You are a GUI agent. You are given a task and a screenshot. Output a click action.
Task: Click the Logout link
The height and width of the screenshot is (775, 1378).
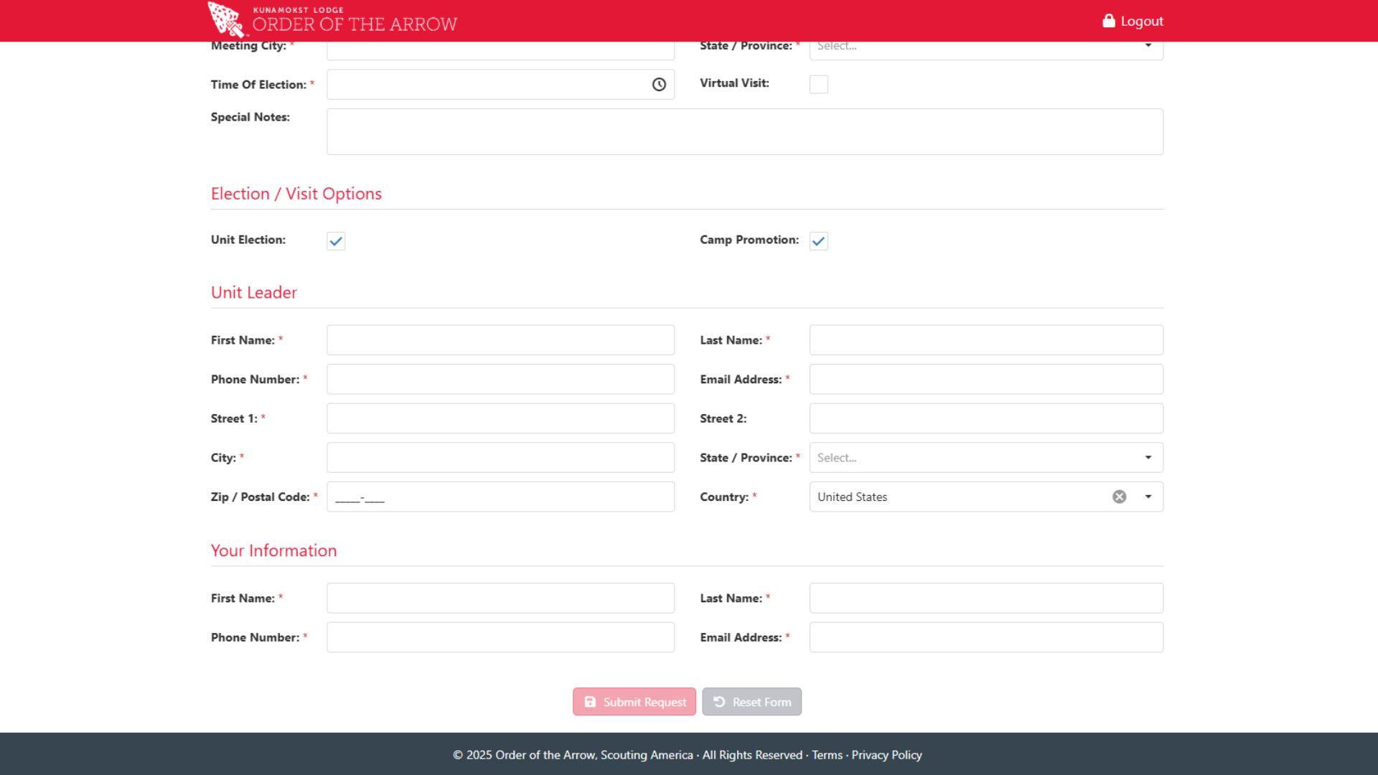tap(1141, 21)
